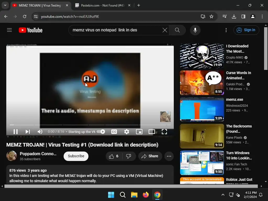View site information icon in address bar
This screenshot has height=201, width=268.
pos(36,16)
